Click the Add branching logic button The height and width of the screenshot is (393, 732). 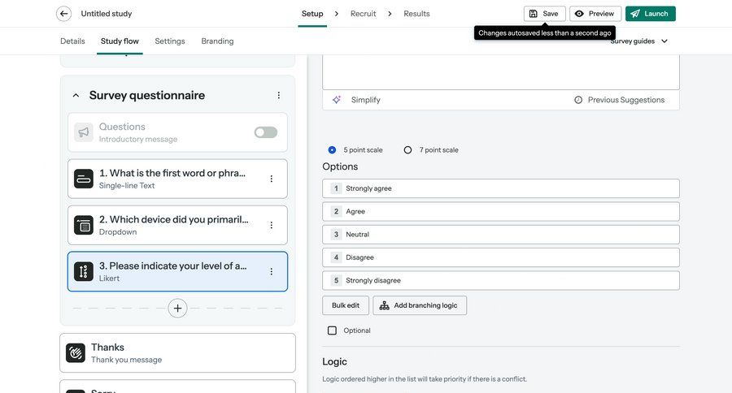coord(420,305)
